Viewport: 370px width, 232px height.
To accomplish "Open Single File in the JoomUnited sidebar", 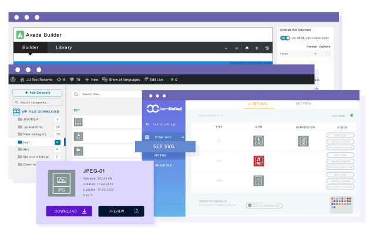I will click(x=163, y=165).
